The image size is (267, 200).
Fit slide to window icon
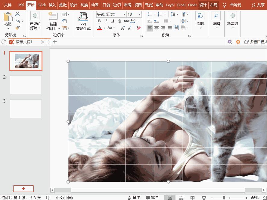[265, 198]
